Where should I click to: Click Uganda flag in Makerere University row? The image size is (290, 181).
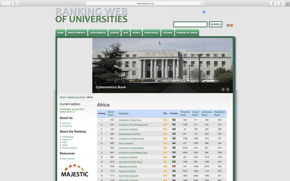tap(174, 166)
